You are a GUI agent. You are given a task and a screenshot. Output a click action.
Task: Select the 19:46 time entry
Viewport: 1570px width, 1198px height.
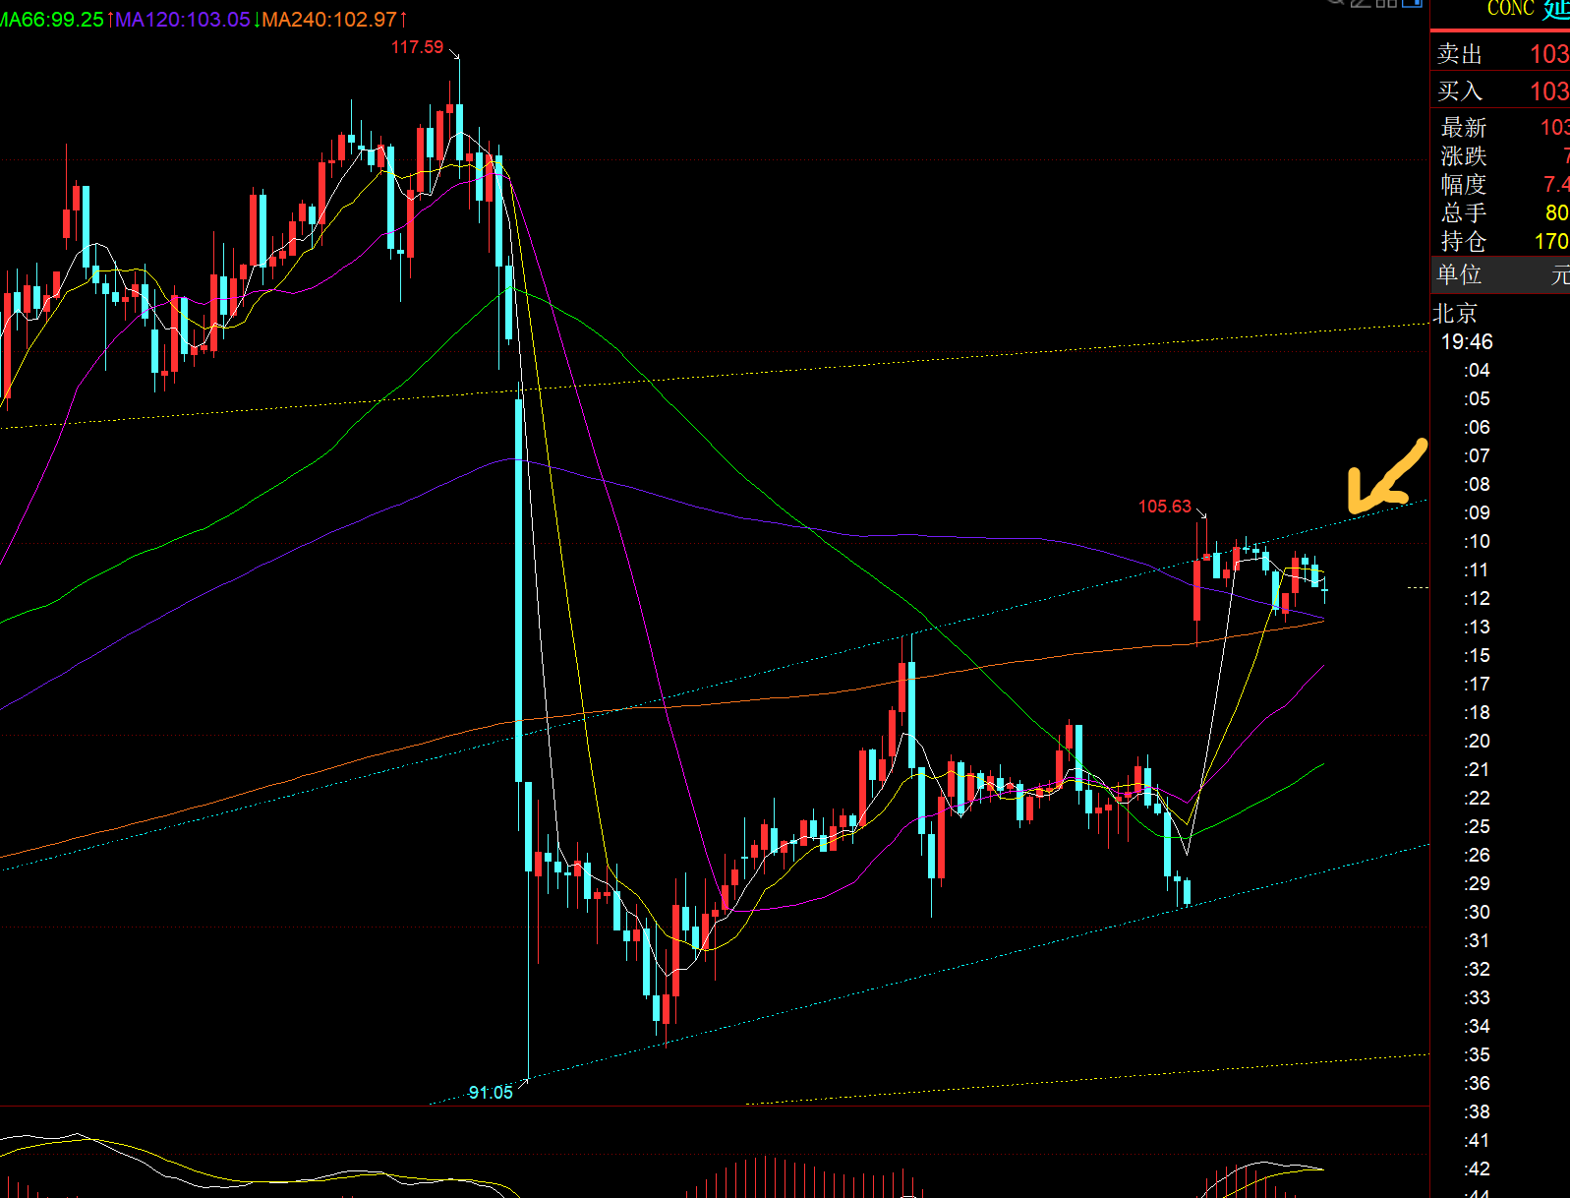click(1467, 342)
